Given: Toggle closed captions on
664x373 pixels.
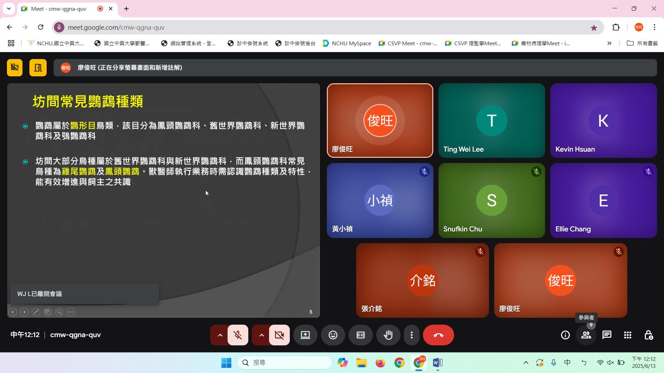Looking at the screenshot, I should (x=360, y=335).
